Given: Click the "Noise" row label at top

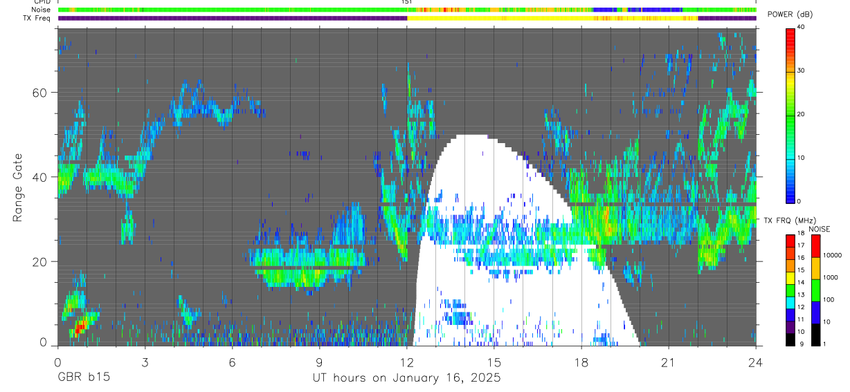Looking at the screenshot, I should [x=42, y=10].
